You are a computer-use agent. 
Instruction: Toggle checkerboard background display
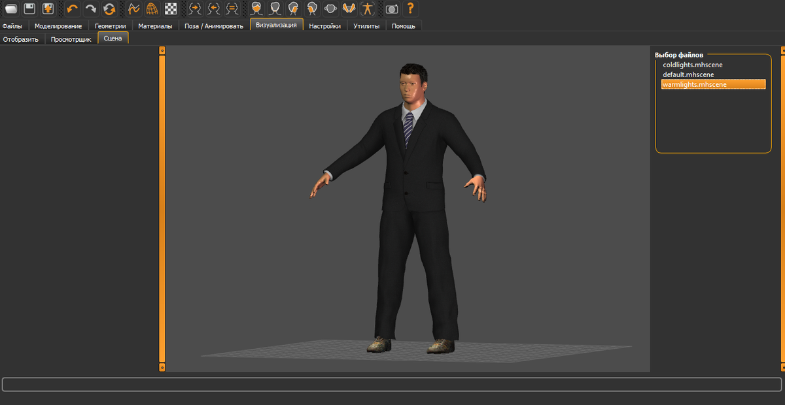pyautogui.click(x=170, y=8)
